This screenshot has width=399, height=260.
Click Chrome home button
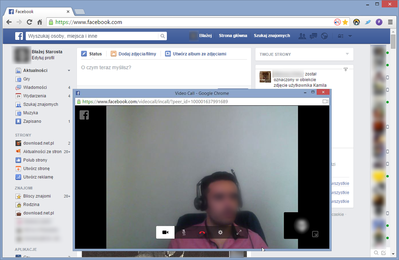click(x=40, y=22)
